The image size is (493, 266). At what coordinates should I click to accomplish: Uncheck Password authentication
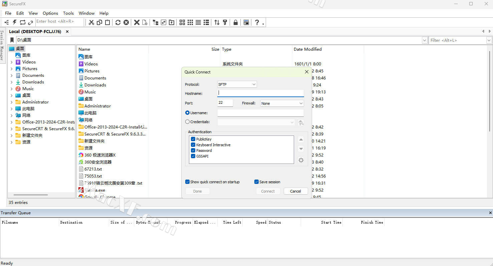[x=193, y=151]
